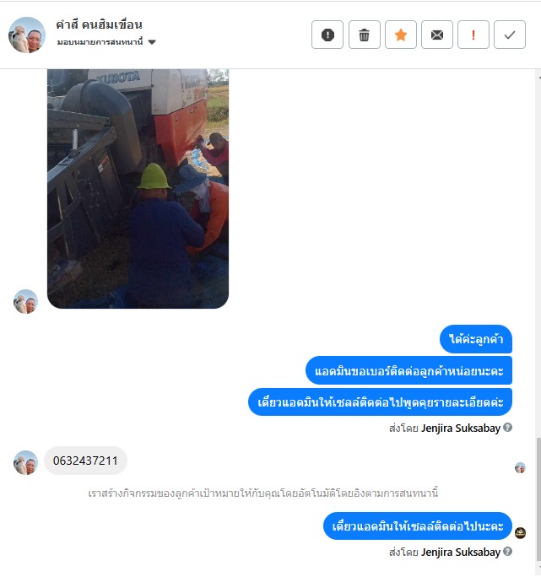This screenshot has height=582, width=541.
Task: Click the help icon after first Jenjira Suksabay
Action: pos(507,428)
